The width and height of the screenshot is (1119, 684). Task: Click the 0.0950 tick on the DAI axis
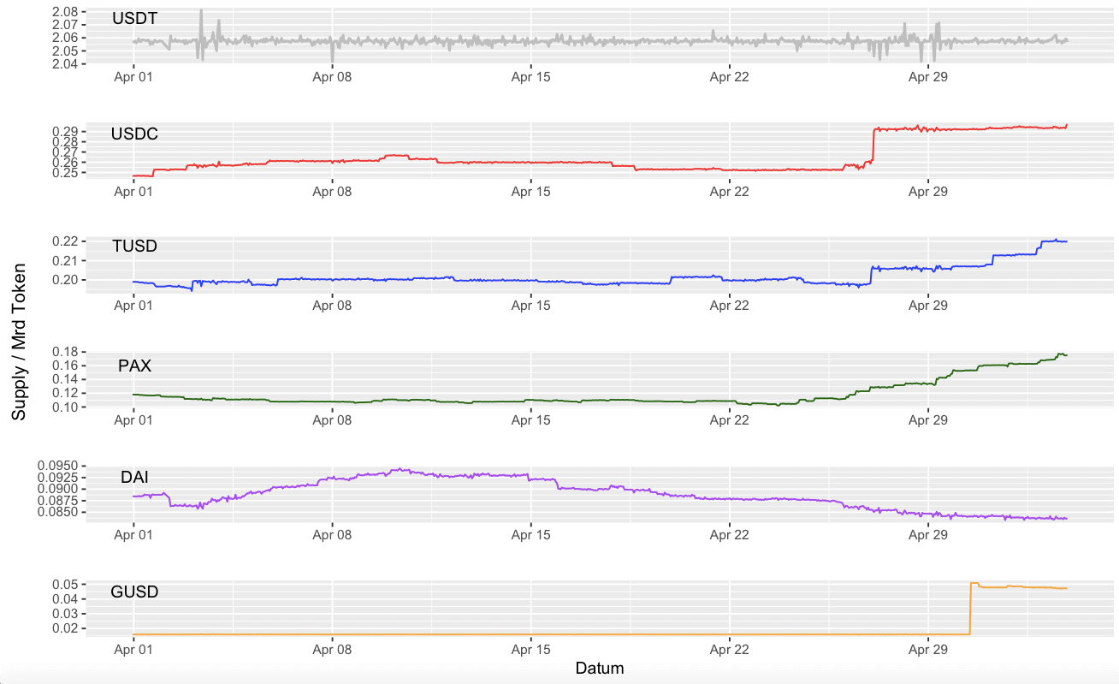(58, 467)
